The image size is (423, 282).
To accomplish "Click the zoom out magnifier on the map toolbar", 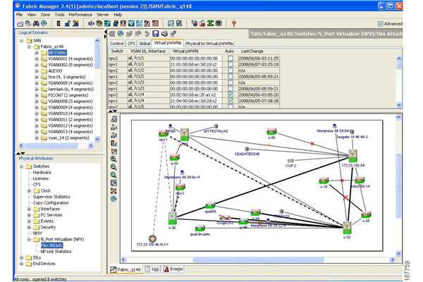I will 114,167.
